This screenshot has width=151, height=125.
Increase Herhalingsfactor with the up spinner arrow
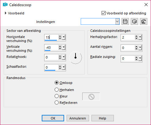click(136, 36)
